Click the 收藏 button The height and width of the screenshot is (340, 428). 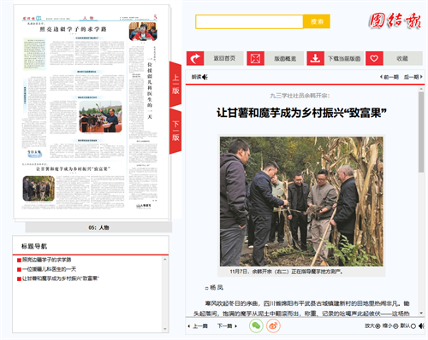click(x=402, y=59)
